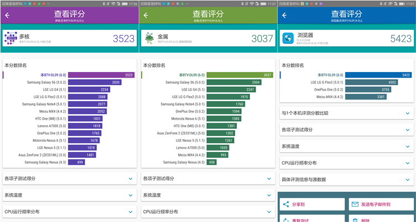Select LGE LG G Flex2 bar scoring 1975
The height and width of the screenshot is (222, 416).
(228, 97)
